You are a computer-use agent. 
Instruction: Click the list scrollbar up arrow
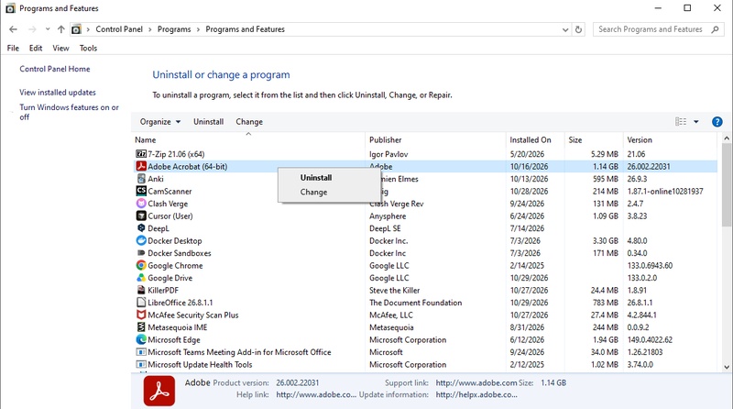click(727, 138)
